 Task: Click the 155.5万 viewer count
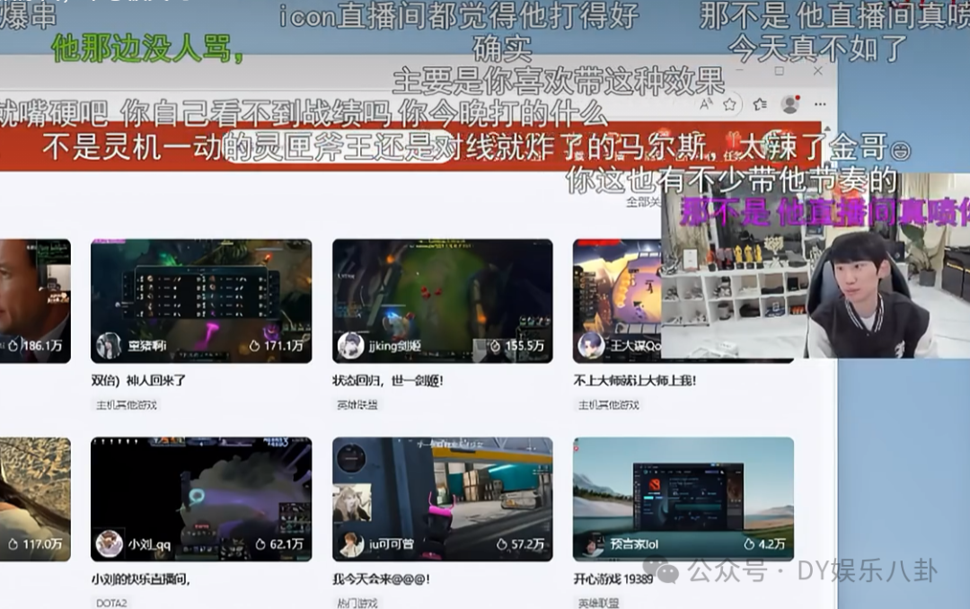(525, 346)
